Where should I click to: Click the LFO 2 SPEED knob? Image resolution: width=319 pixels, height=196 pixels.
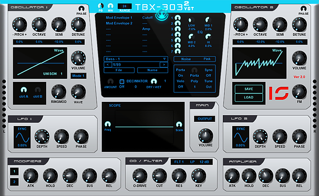280,137
